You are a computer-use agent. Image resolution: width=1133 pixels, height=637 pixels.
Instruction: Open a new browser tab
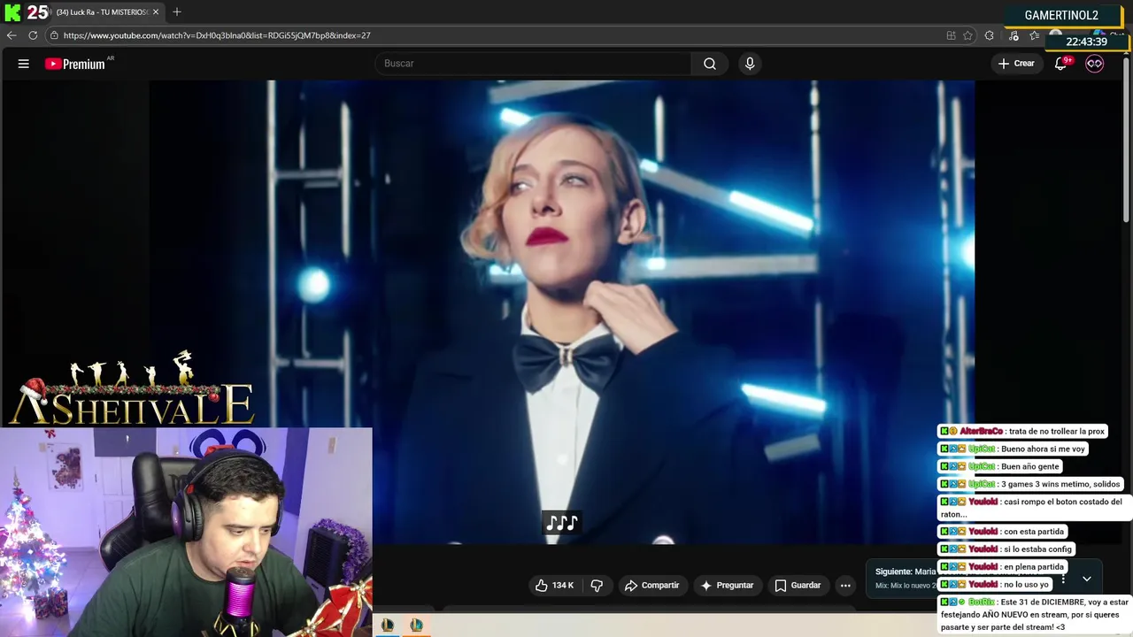point(177,12)
